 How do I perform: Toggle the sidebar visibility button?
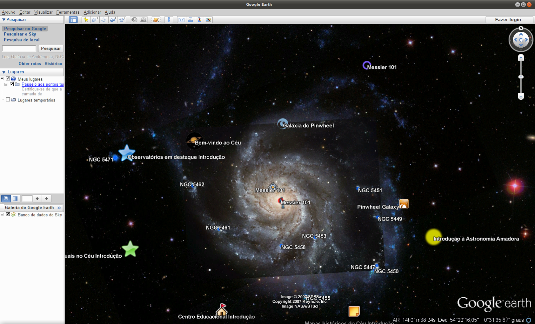point(73,20)
